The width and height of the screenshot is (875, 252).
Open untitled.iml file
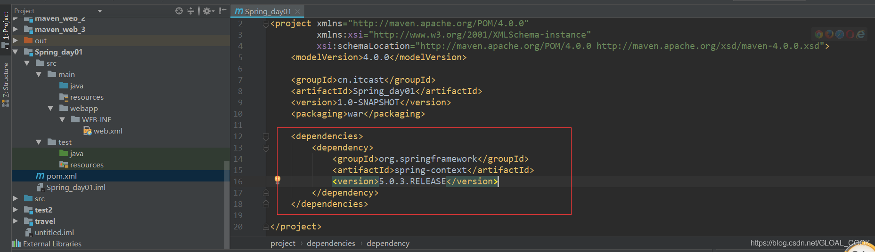pyautogui.click(x=49, y=232)
